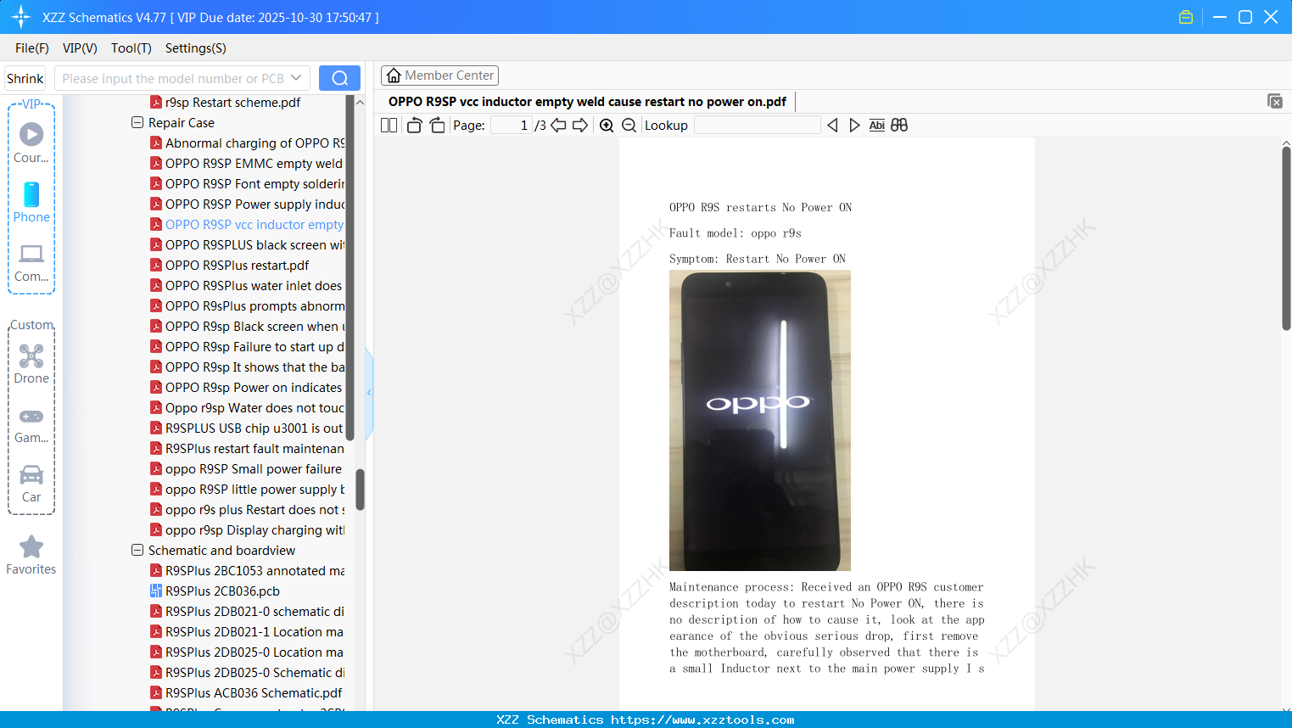This screenshot has height=728, width=1292.
Task: Toggle the Abi text match option
Action: (877, 126)
